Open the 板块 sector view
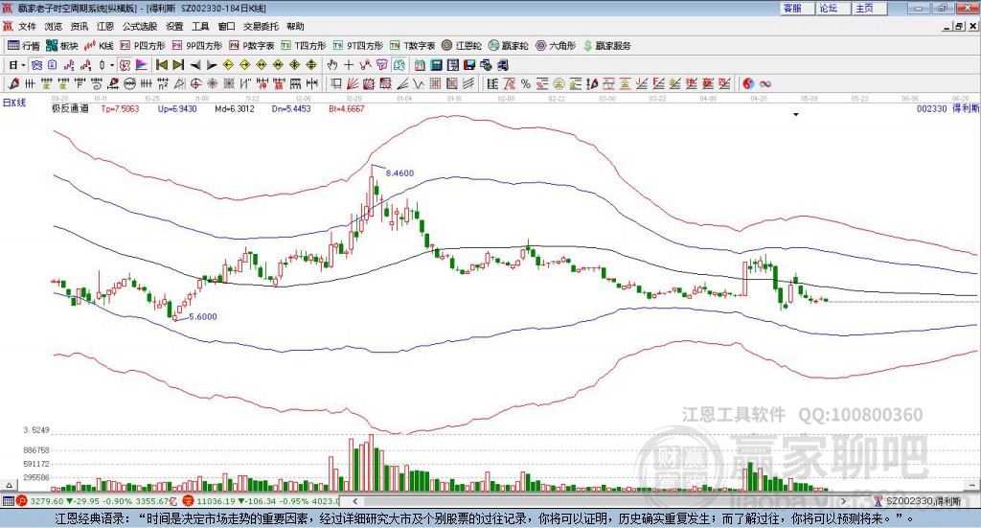Image resolution: width=981 pixels, height=528 pixels. click(x=62, y=46)
